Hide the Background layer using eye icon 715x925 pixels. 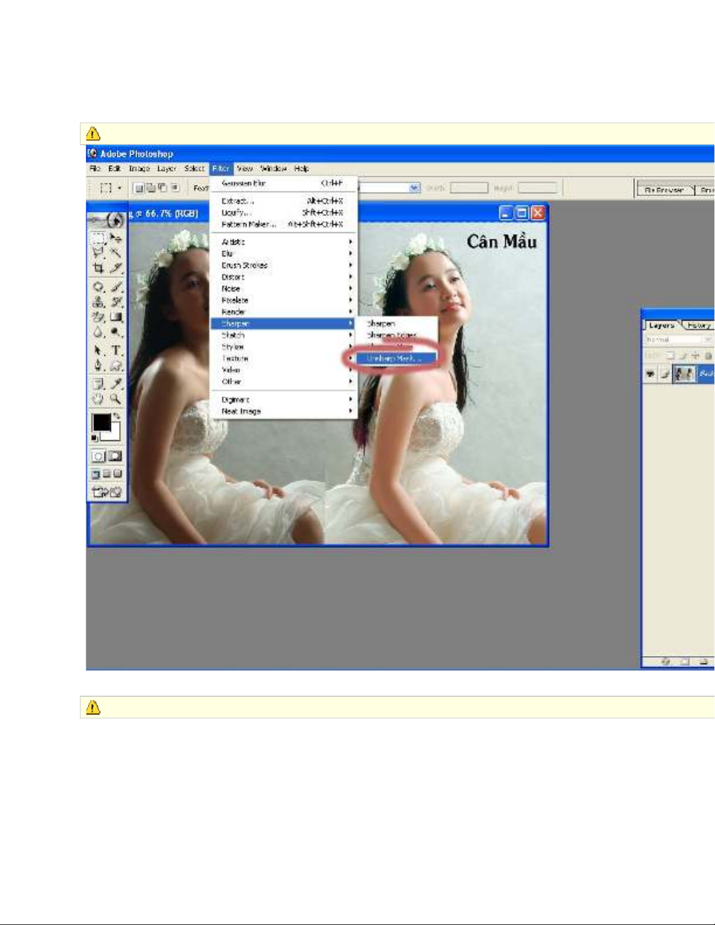(x=650, y=374)
